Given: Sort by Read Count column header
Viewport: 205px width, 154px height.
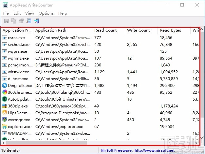Looking at the screenshot, I should pos(108,30).
